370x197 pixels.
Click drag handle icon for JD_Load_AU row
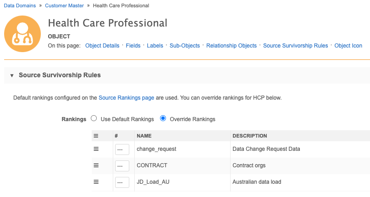point(96,182)
